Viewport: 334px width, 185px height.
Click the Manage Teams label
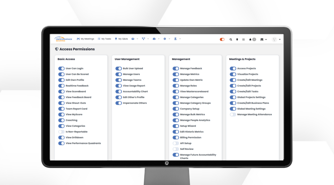point(132,80)
